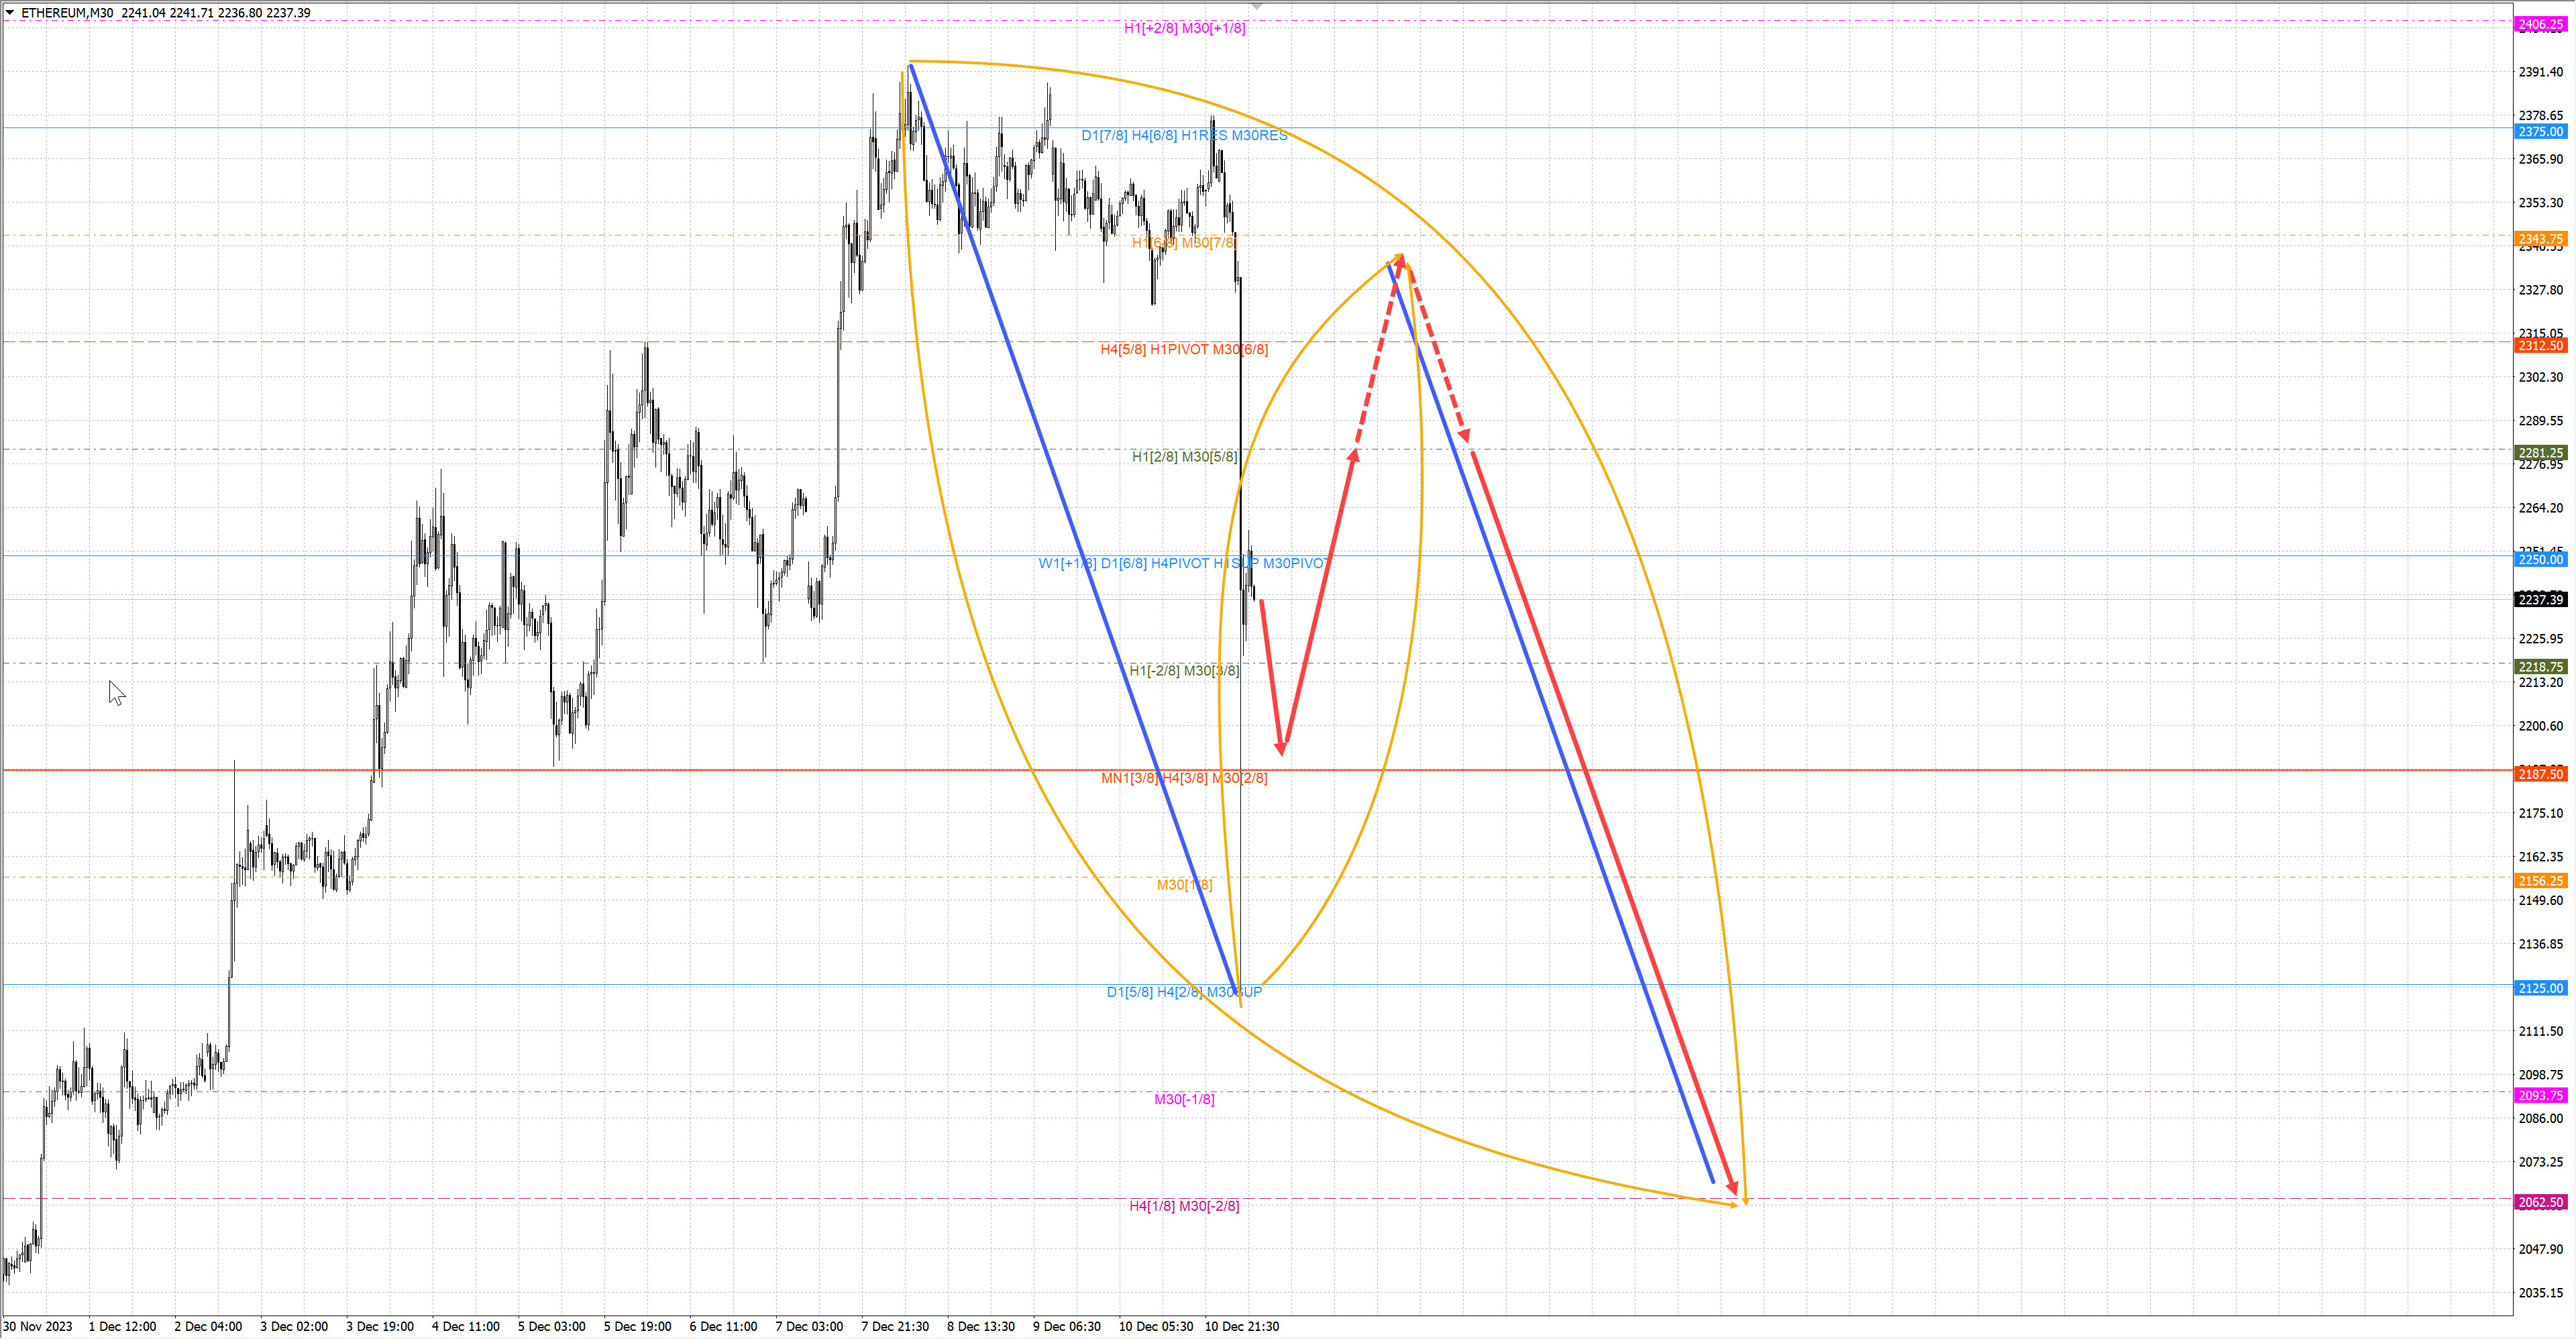Click the '30 Nov 2023' date axis label

click(x=38, y=1326)
